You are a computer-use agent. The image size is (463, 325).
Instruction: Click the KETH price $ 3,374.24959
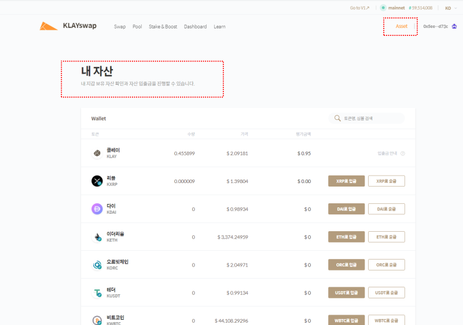233,237
